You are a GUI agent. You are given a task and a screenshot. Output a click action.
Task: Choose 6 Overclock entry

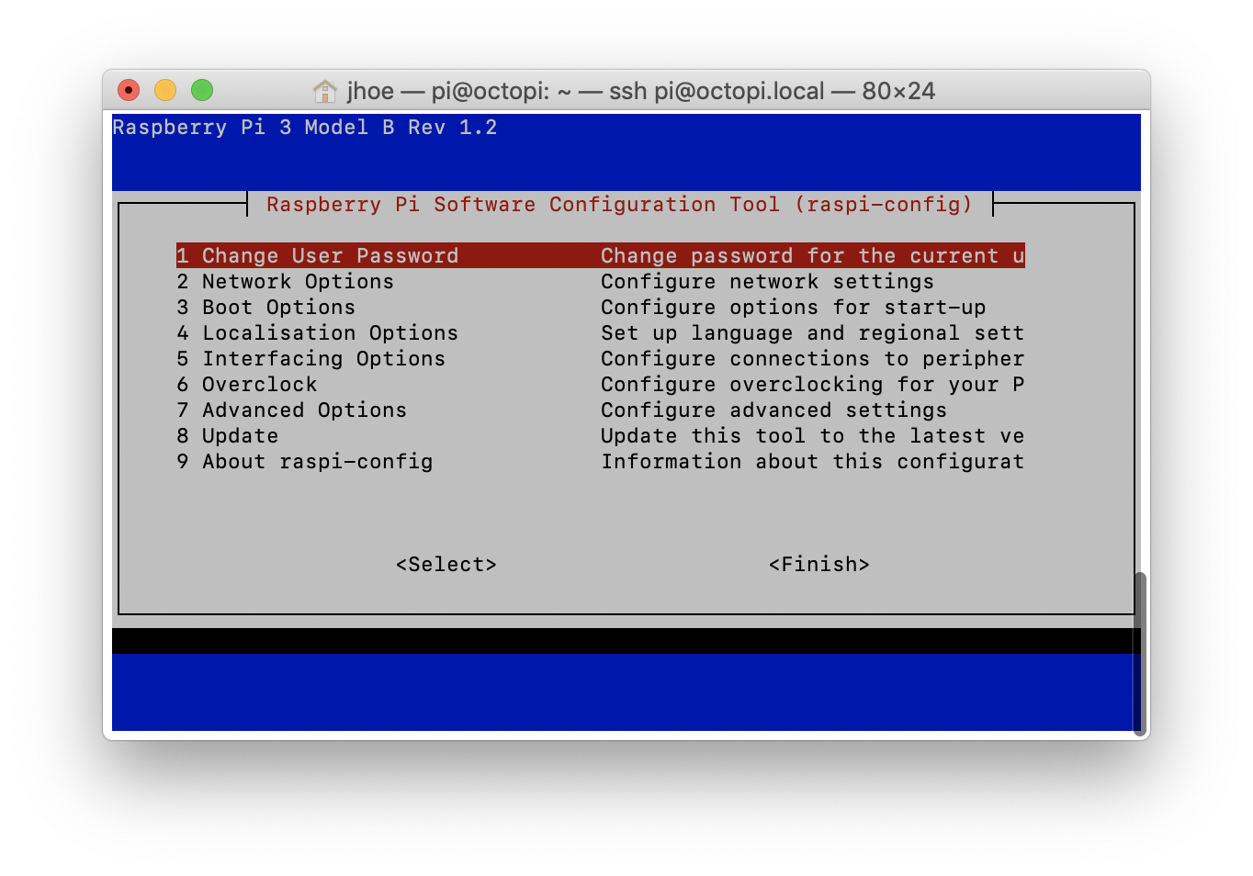[246, 385]
